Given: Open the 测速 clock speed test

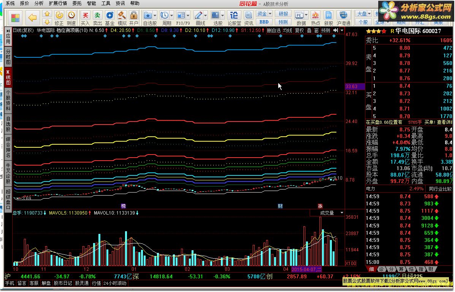Looking at the screenshot, I should point(71,18).
